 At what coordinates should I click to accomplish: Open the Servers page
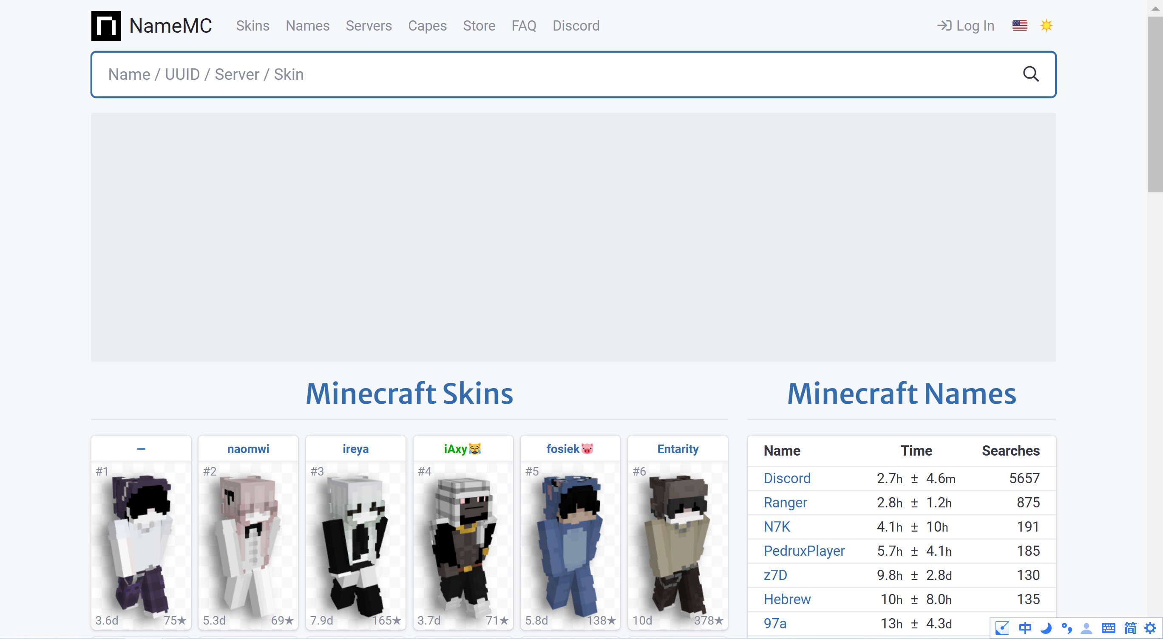(369, 26)
